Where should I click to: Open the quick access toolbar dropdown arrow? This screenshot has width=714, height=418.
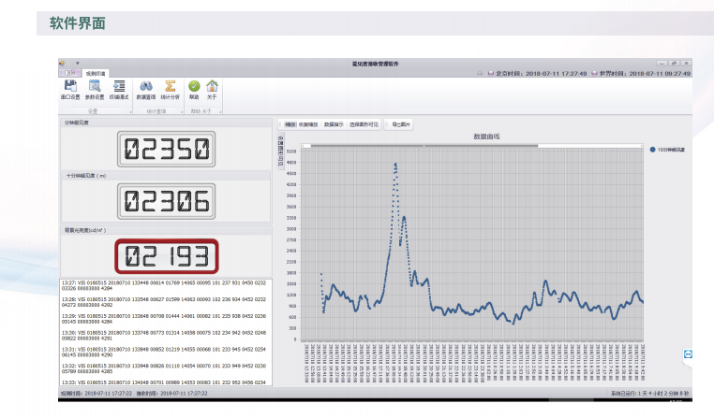(x=78, y=64)
